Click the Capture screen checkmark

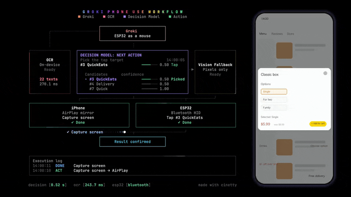click(x=68, y=132)
